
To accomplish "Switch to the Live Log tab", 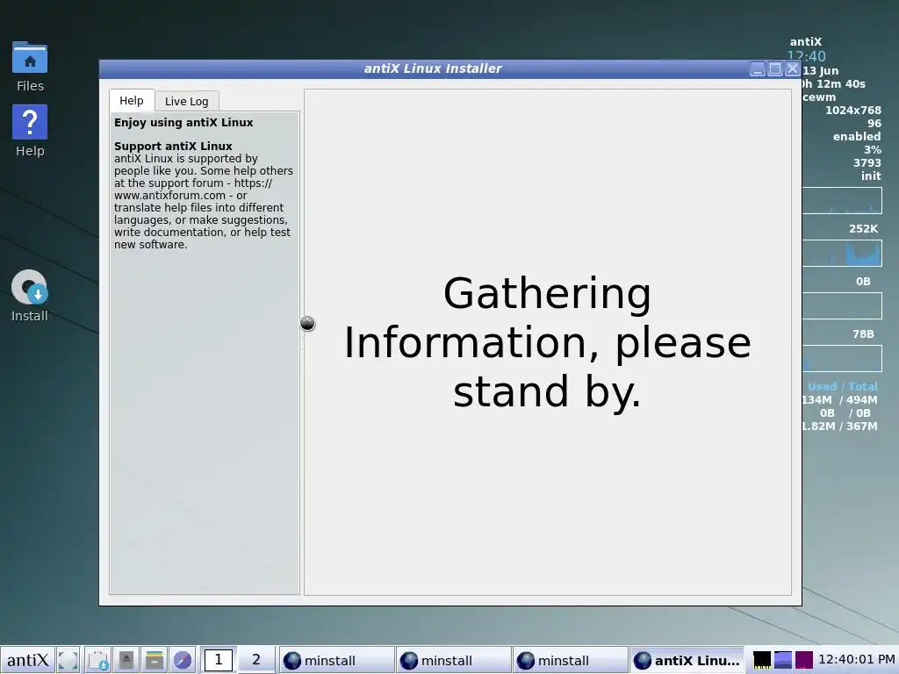I will tap(186, 101).
